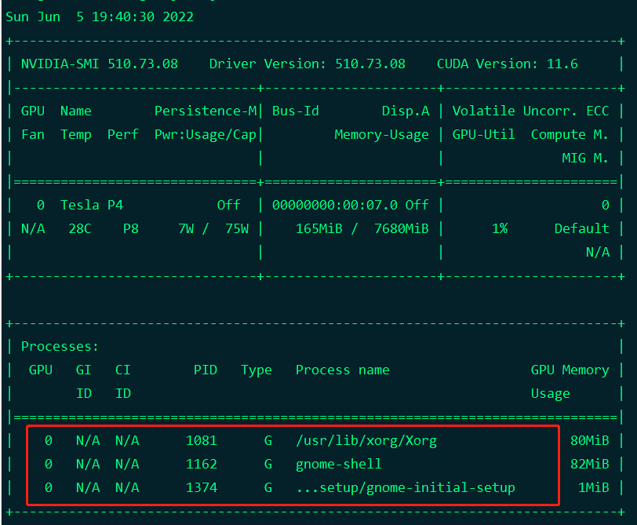The width and height of the screenshot is (637, 525).
Task: Click the /usr/lib/xorg/Xorg process name
Action: click(366, 440)
